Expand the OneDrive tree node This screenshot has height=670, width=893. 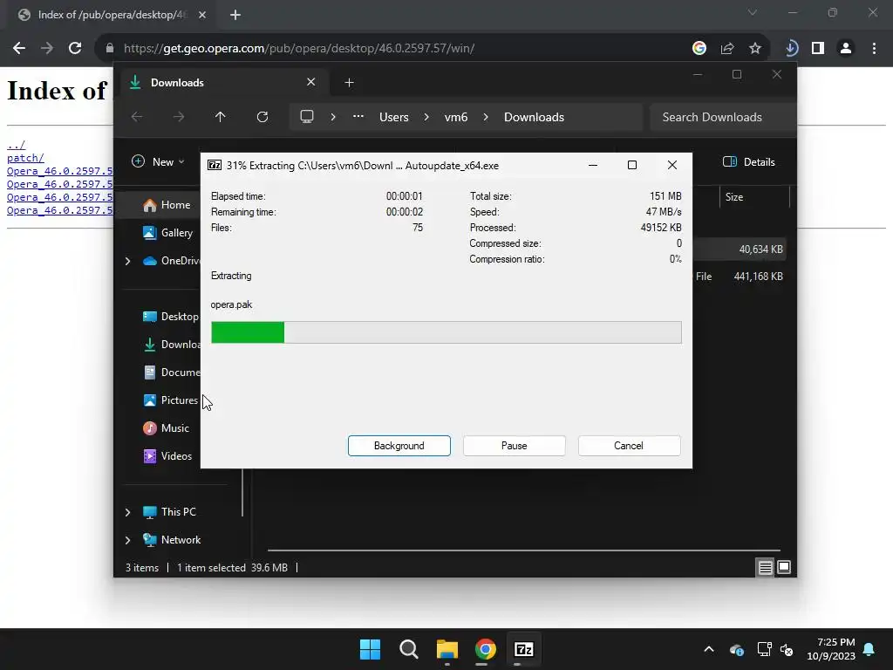click(x=127, y=261)
